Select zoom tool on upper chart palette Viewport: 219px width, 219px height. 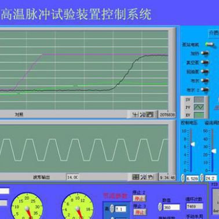coord(143,115)
